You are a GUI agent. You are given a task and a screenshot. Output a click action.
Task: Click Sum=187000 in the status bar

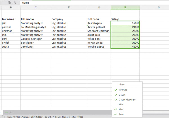(14, 117)
